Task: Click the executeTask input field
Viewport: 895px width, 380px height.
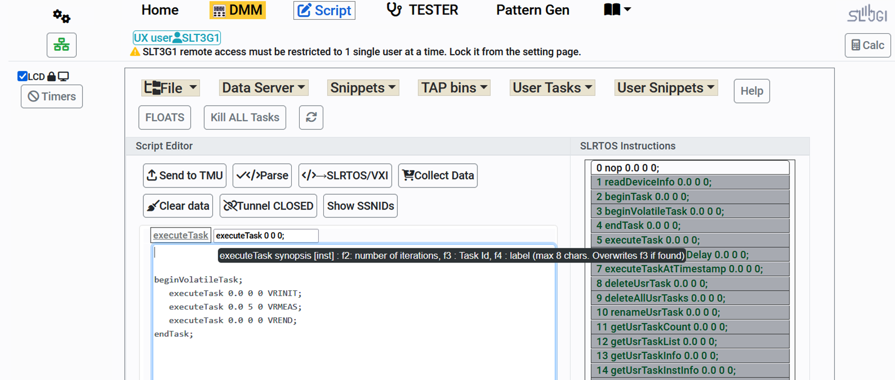Action: (265, 235)
